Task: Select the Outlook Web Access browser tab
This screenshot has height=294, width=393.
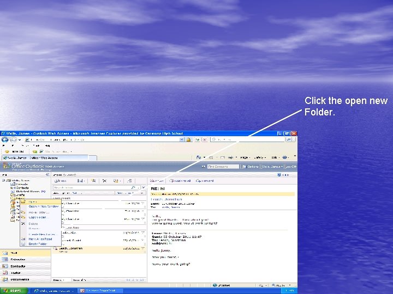Action: point(45,158)
